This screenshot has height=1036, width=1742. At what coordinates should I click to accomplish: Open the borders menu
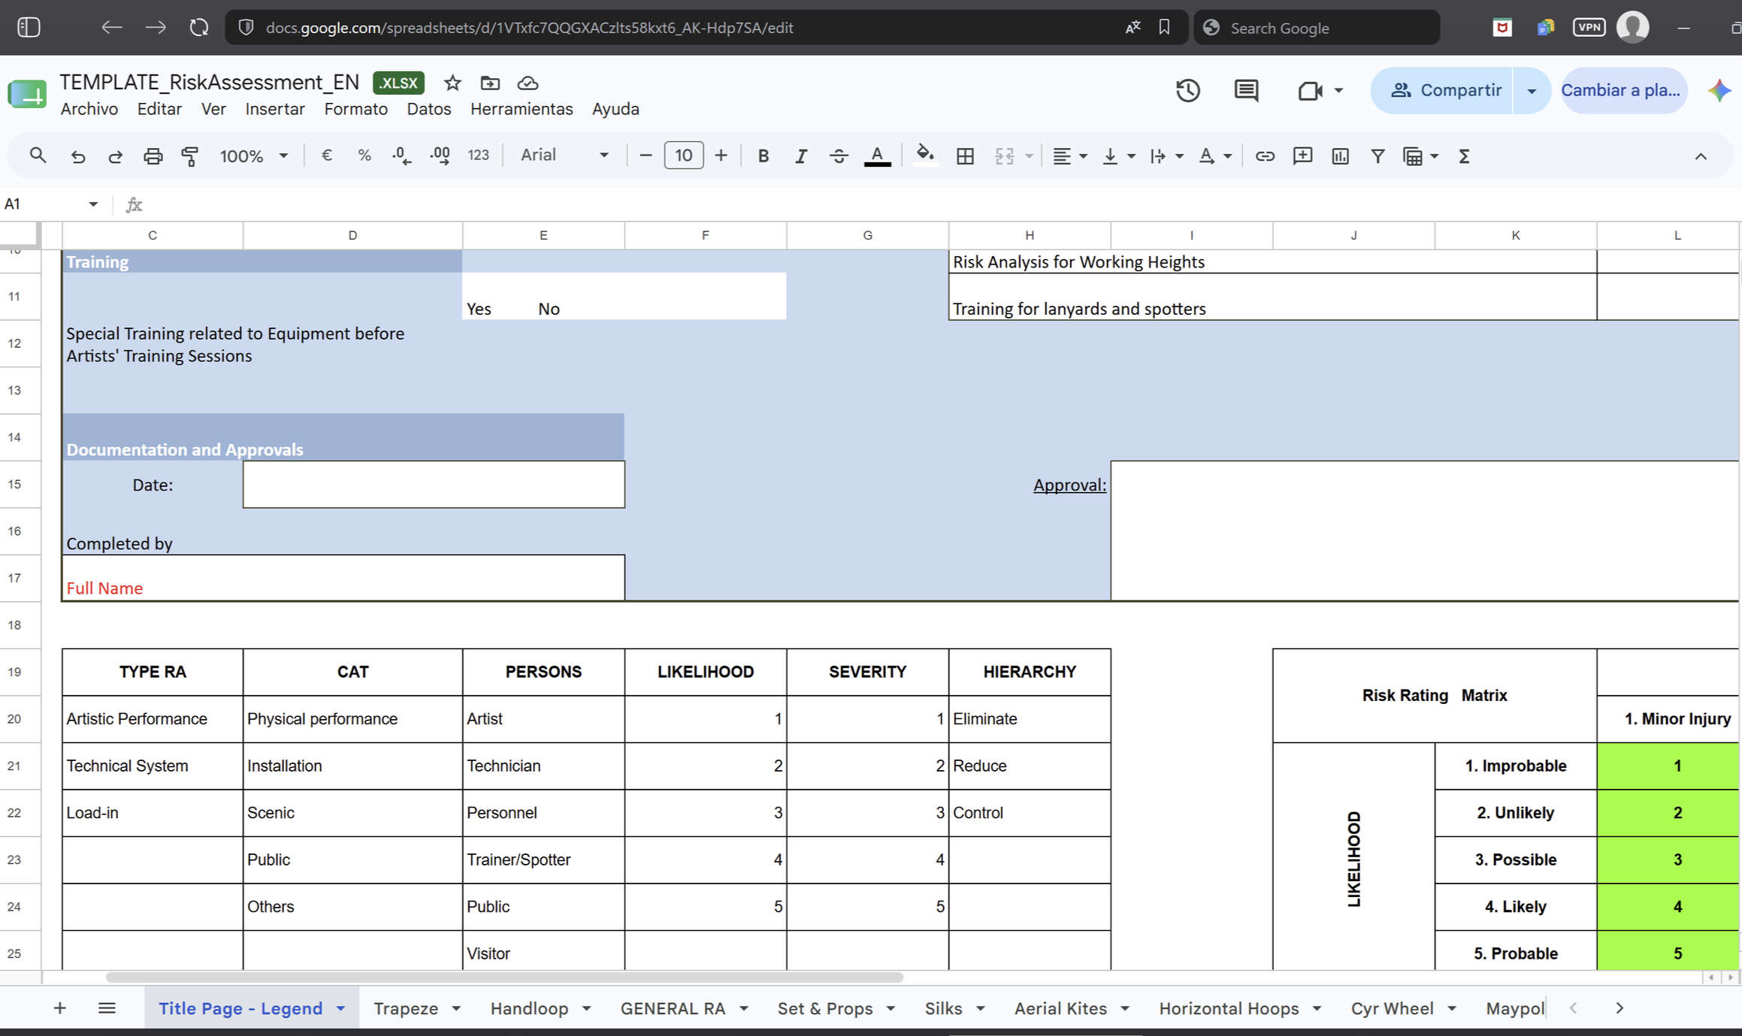pyautogui.click(x=965, y=156)
